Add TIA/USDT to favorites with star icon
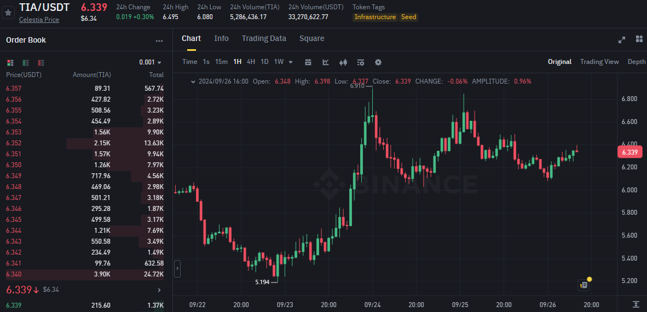 (8, 13)
